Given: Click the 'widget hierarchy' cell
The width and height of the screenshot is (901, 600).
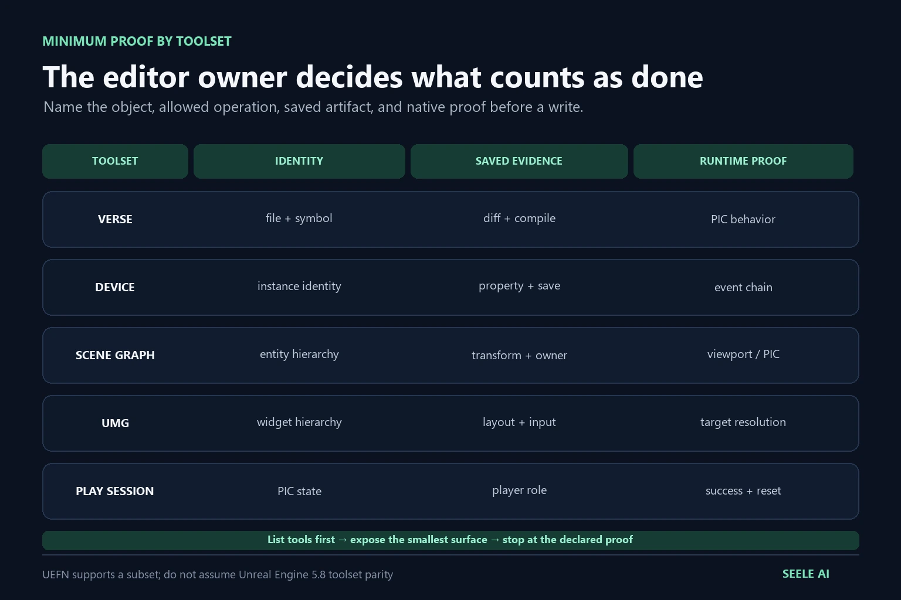Looking at the screenshot, I should tap(299, 422).
